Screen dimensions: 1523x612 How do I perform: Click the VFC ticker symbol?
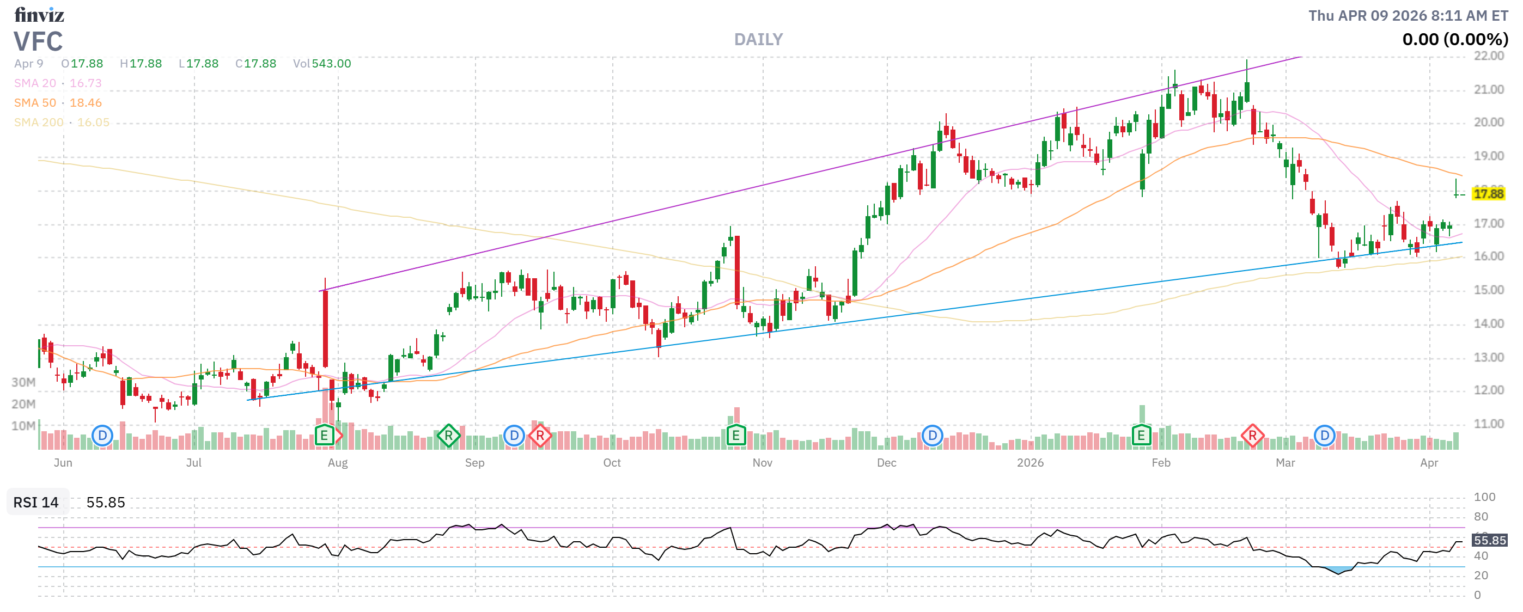coord(39,42)
